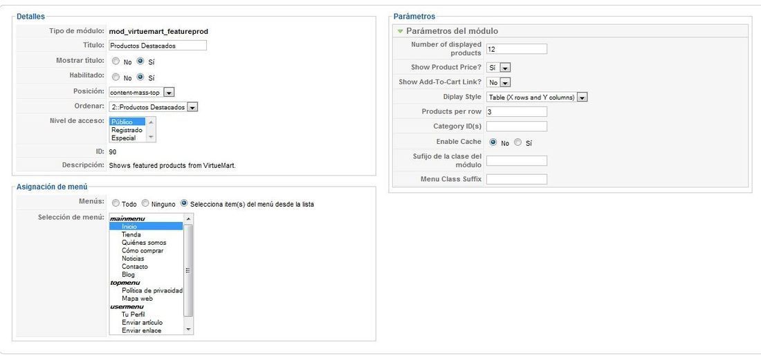
Task: Collapse the Parámetros del módulo section
Action: pyautogui.click(x=400, y=31)
